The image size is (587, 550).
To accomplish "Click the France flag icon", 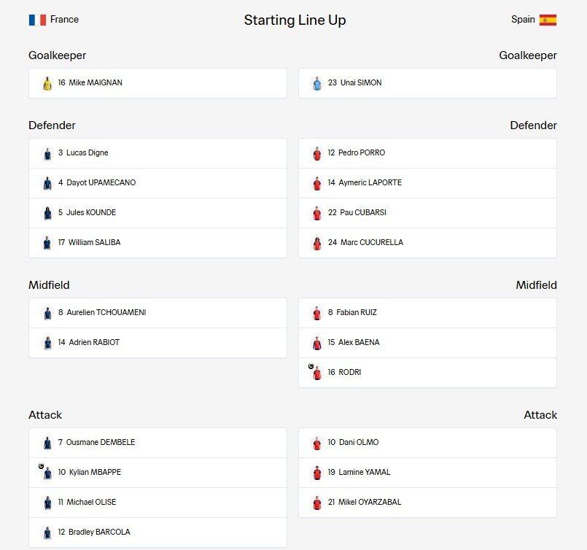I will [37, 20].
